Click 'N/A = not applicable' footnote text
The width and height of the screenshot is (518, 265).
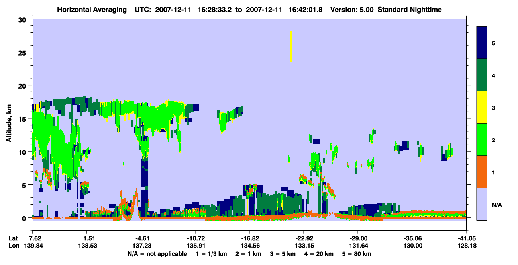click(157, 254)
